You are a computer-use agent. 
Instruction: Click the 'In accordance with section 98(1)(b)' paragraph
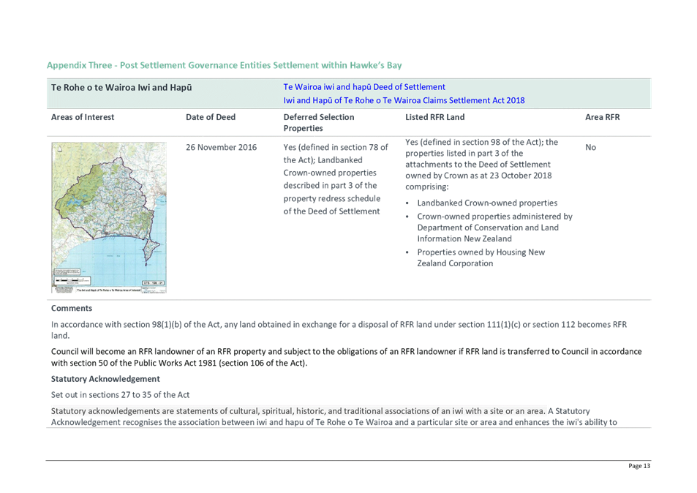pyautogui.click(x=339, y=330)
